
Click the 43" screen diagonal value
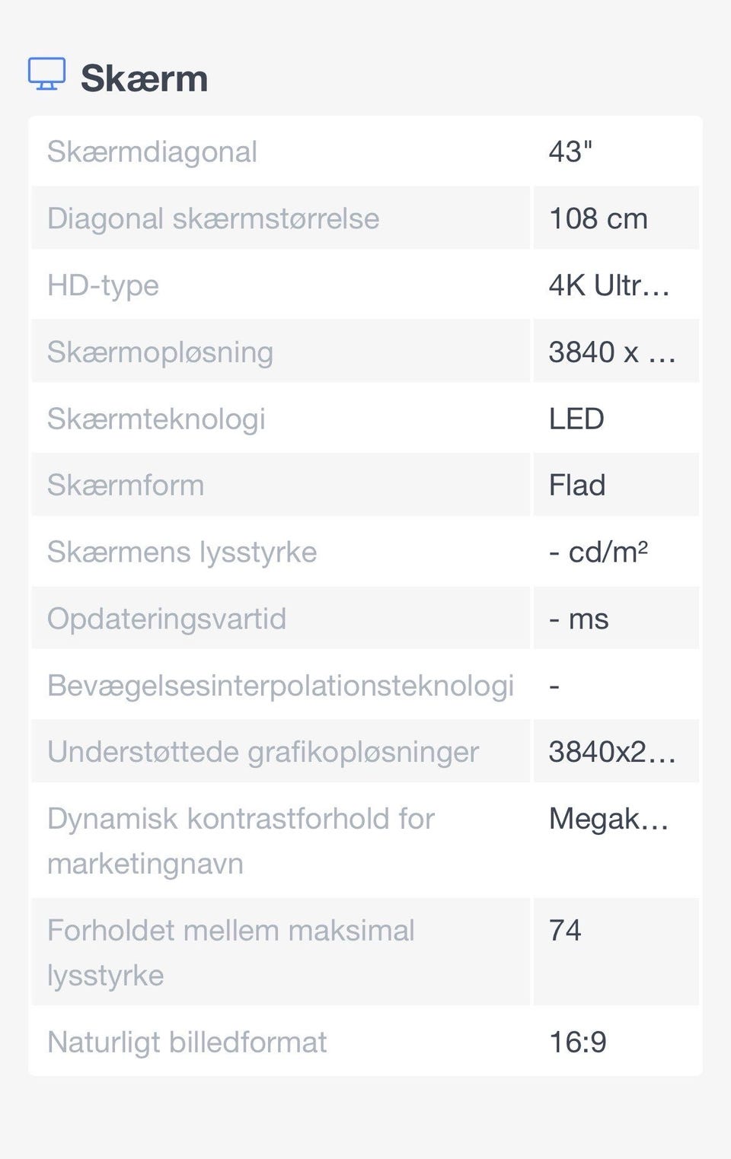pos(570,151)
